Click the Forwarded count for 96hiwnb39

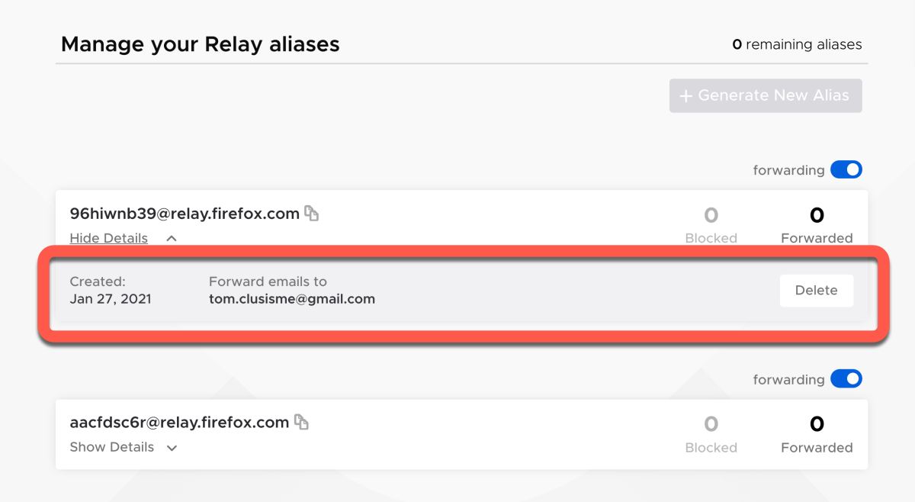(x=816, y=216)
